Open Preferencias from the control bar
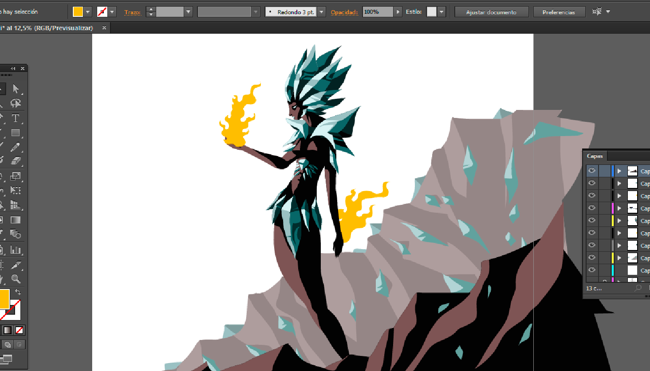 click(559, 12)
